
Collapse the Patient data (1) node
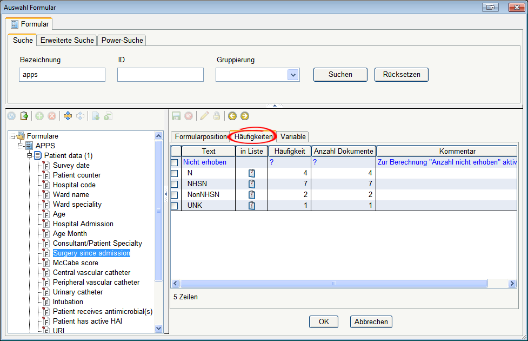[30, 156]
